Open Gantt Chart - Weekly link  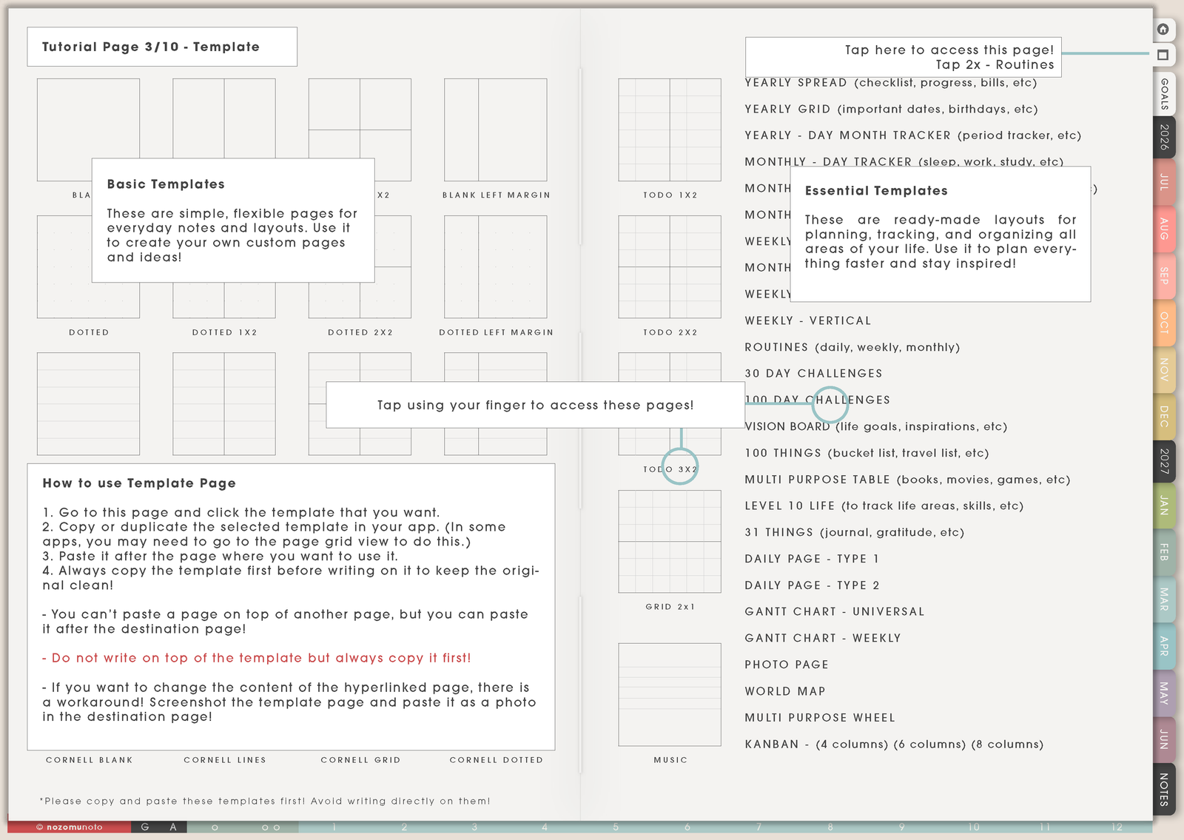pos(823,638)
